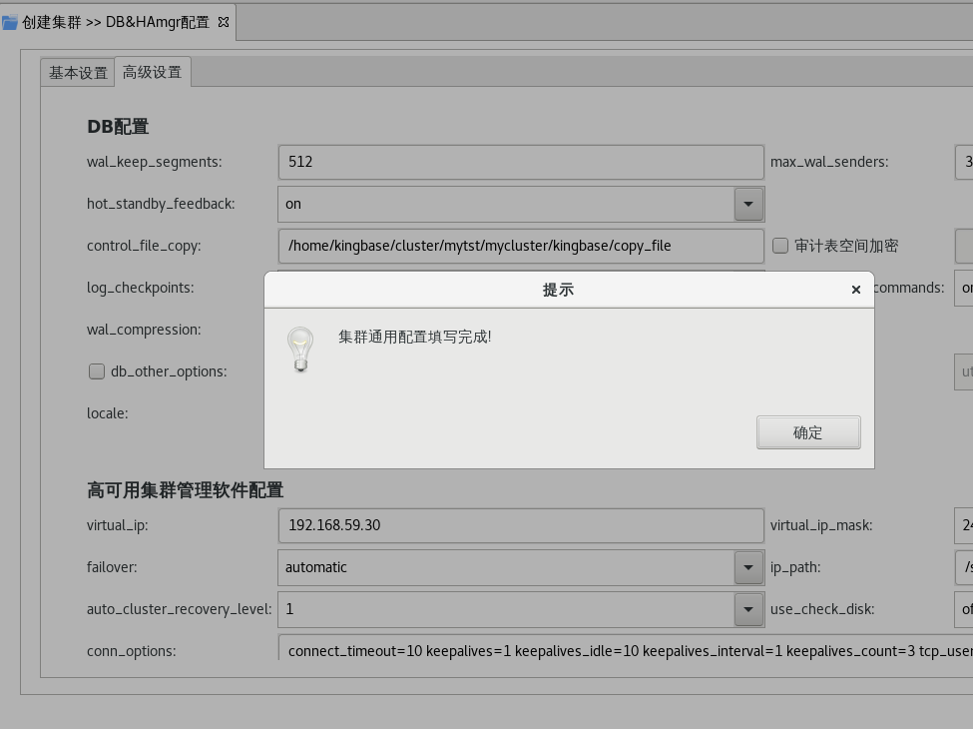Click the conn_options text field
Screen dimensions: 973x729
625,650
